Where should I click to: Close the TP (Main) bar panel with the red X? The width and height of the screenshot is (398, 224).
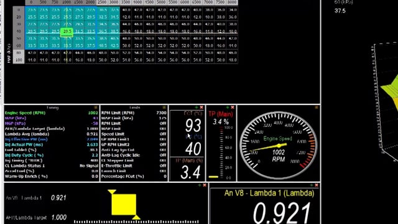233,108
